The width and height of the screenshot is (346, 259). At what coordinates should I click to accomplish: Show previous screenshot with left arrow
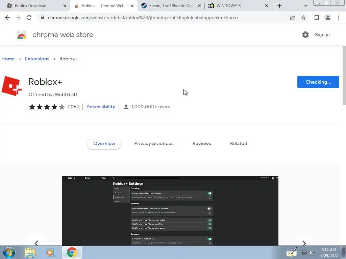(36, 243)
